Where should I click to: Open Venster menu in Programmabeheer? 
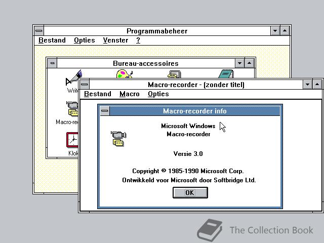point(115,40)
